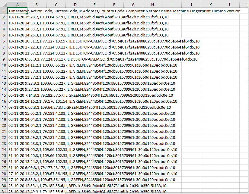Click cell A2 with timestamp 10-11-20 15:28
The height and width of the screenshot is (194, 249).
click(17, 17)
